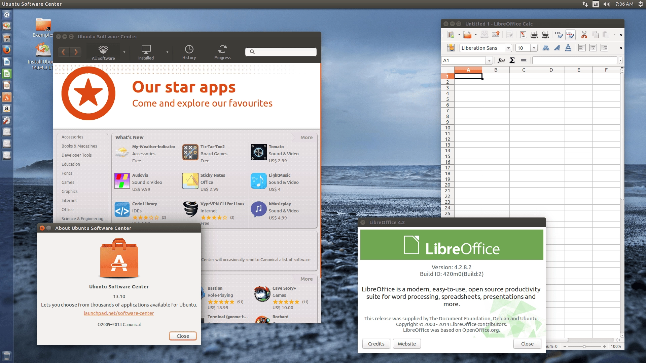The height and width of the screenshot is (363, 646).
Task: Select the Games category
Action: pos(68,182)
